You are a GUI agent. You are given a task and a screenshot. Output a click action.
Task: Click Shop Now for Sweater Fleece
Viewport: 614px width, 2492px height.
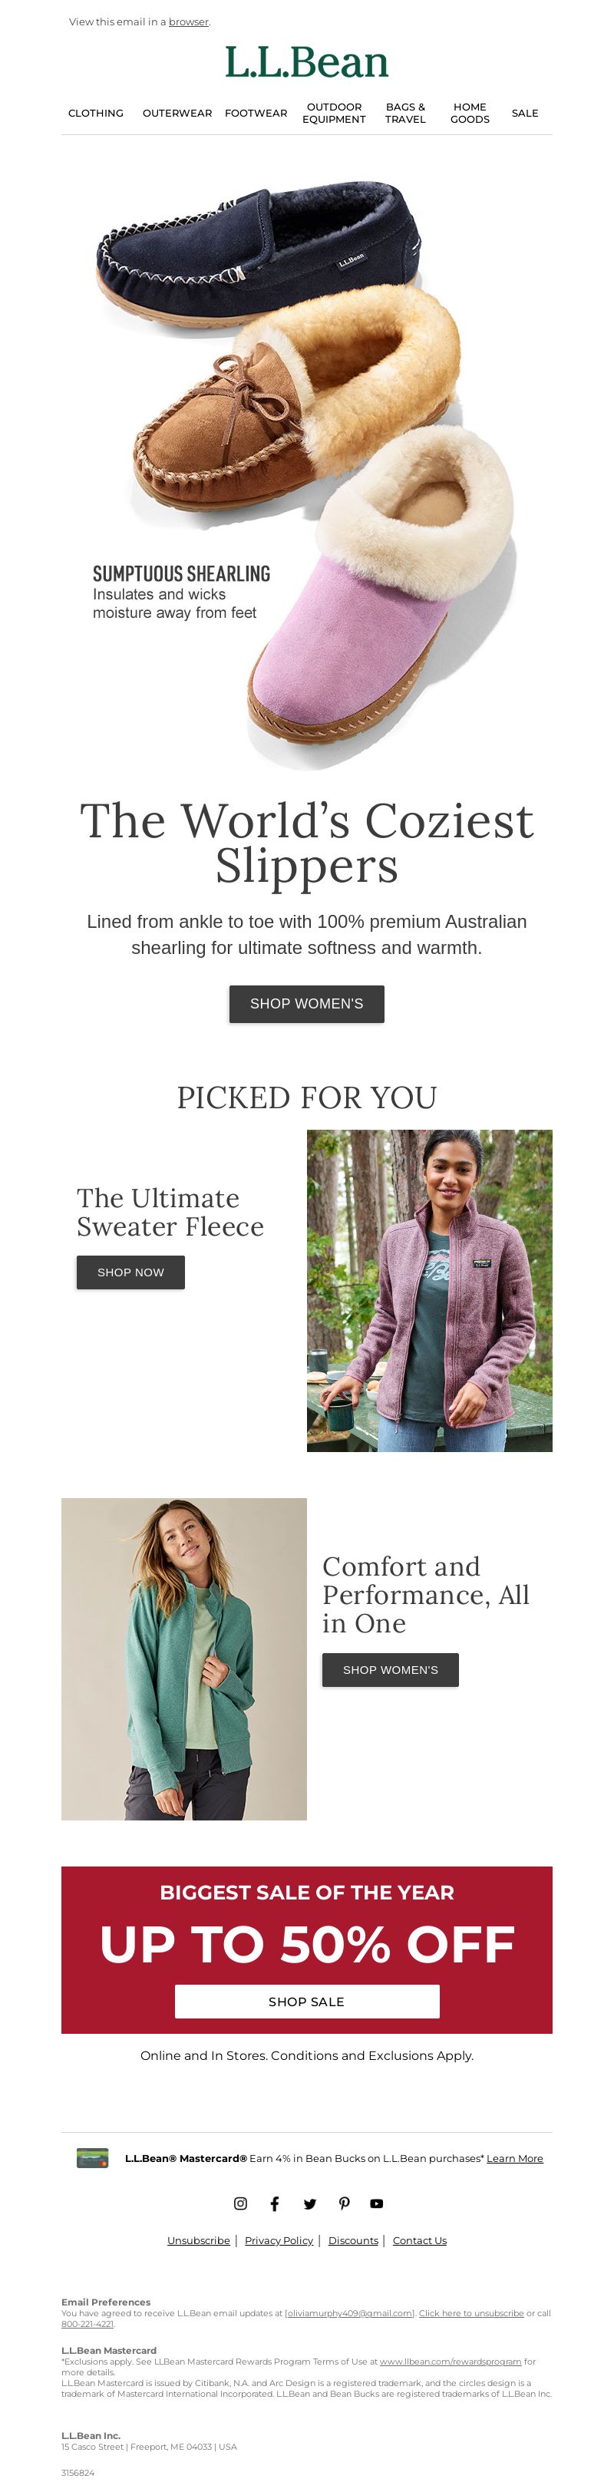tap(130, 1272)
